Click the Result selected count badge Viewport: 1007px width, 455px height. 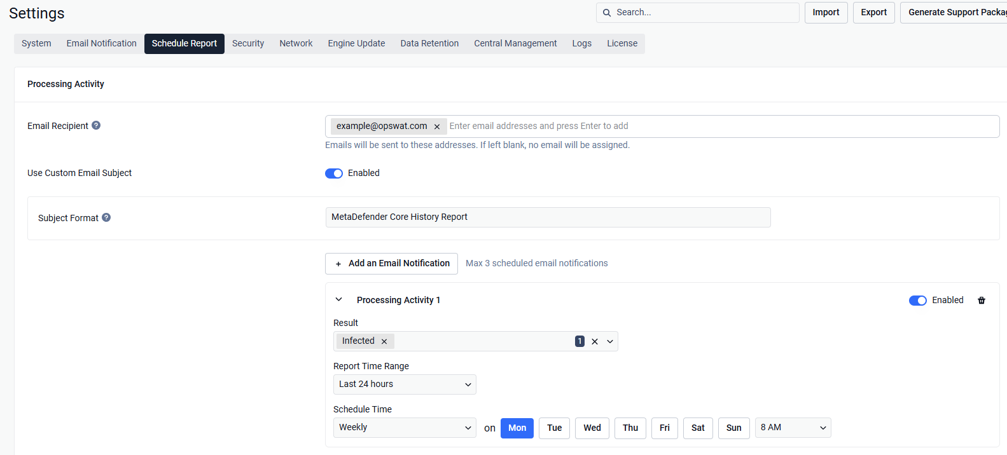tap(580, 341)
